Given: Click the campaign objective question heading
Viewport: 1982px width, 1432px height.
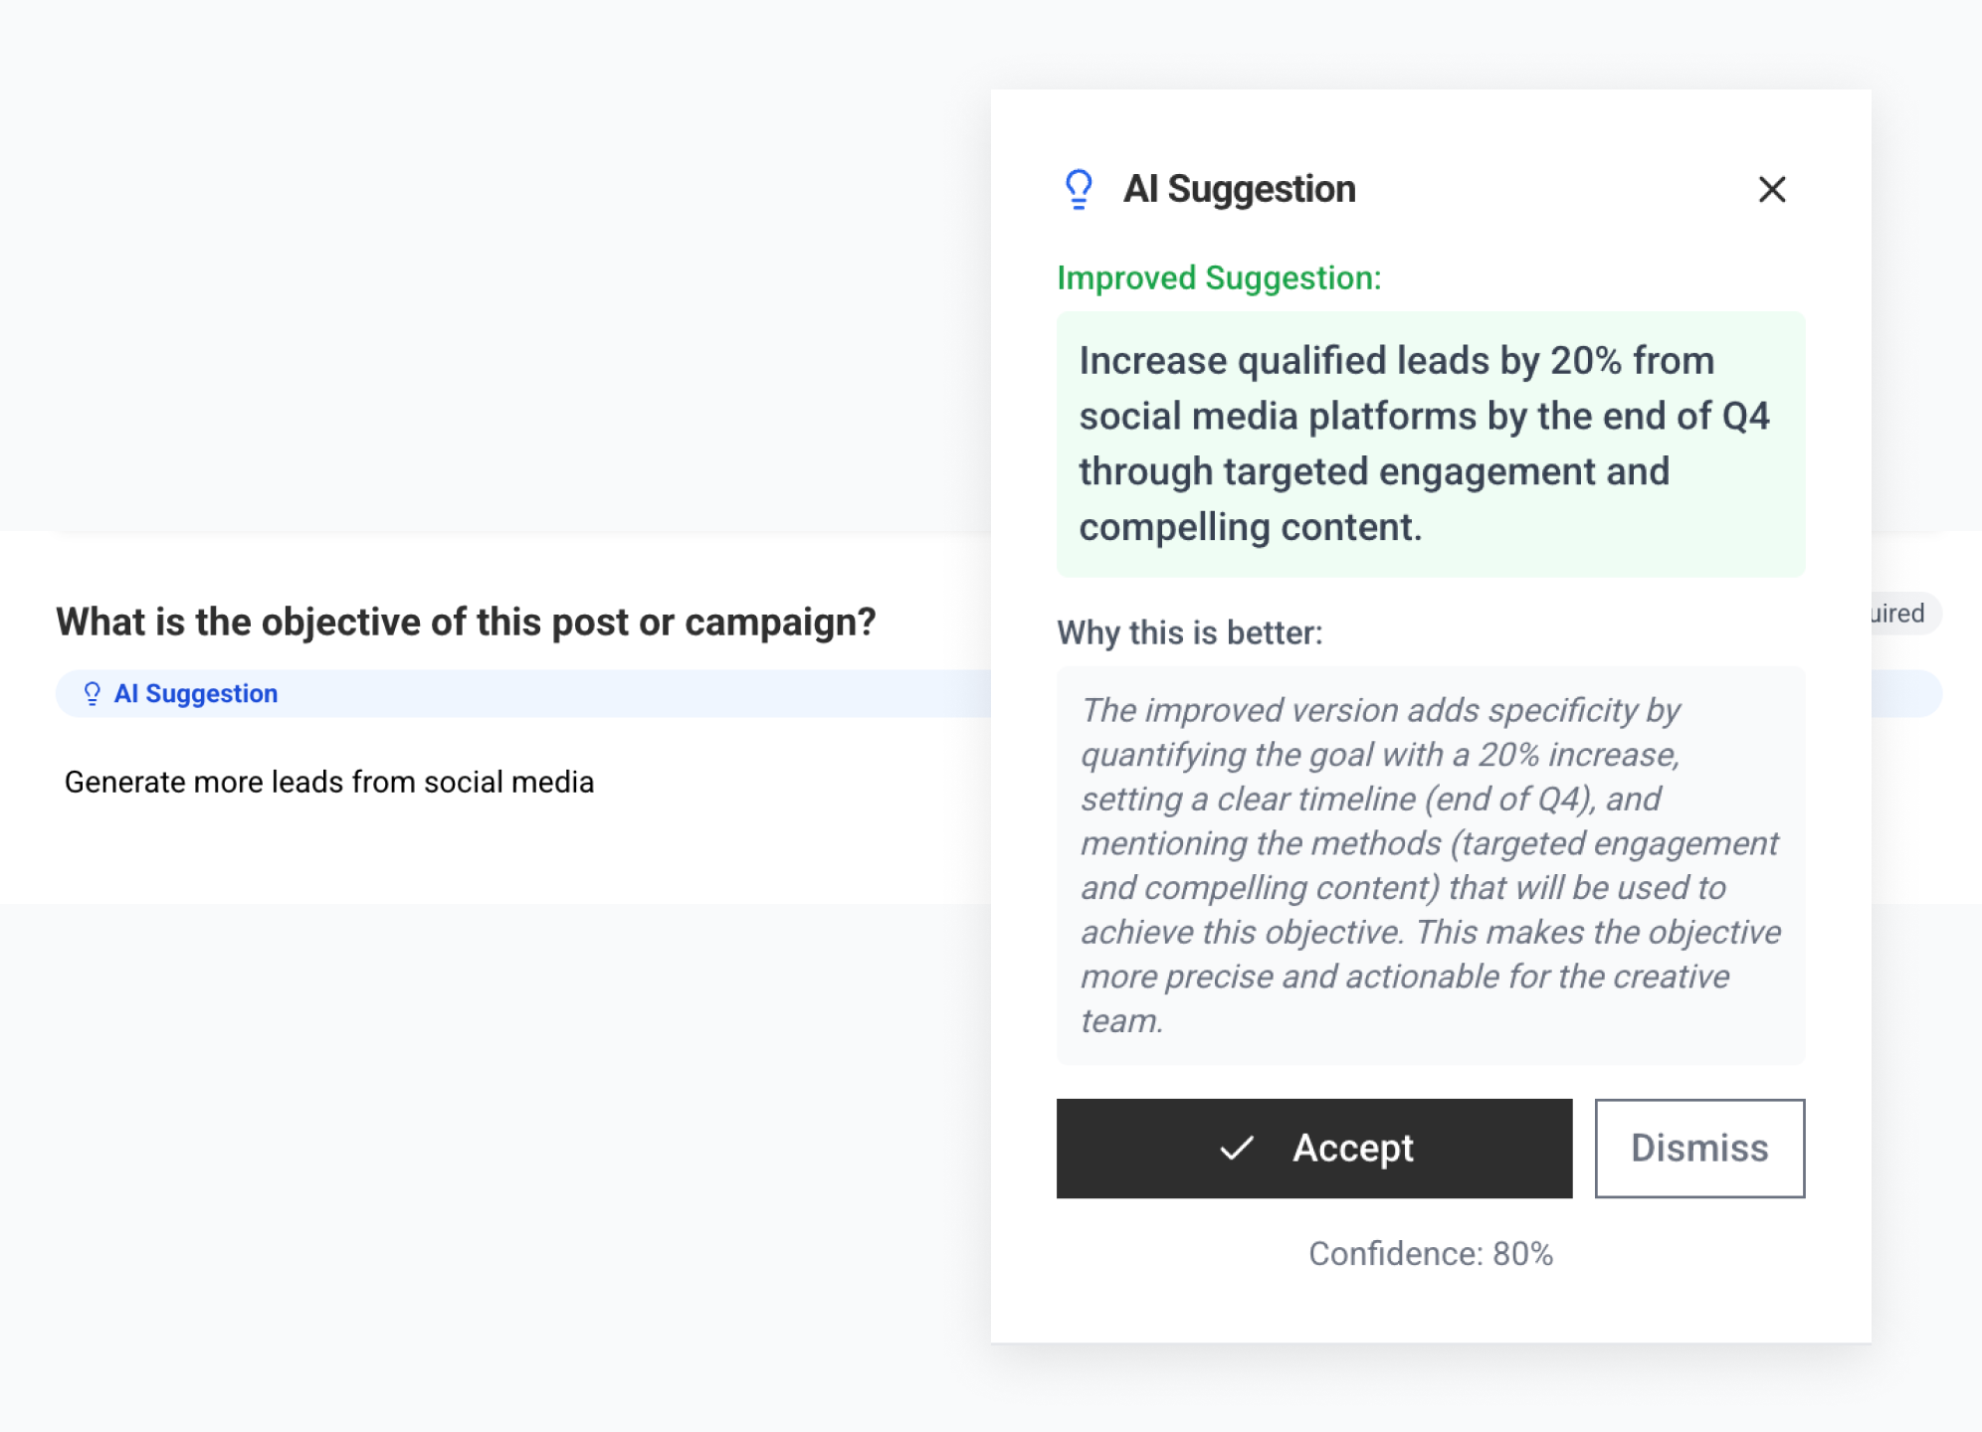Looking at the screenshot, I should [x=466, y=623].
